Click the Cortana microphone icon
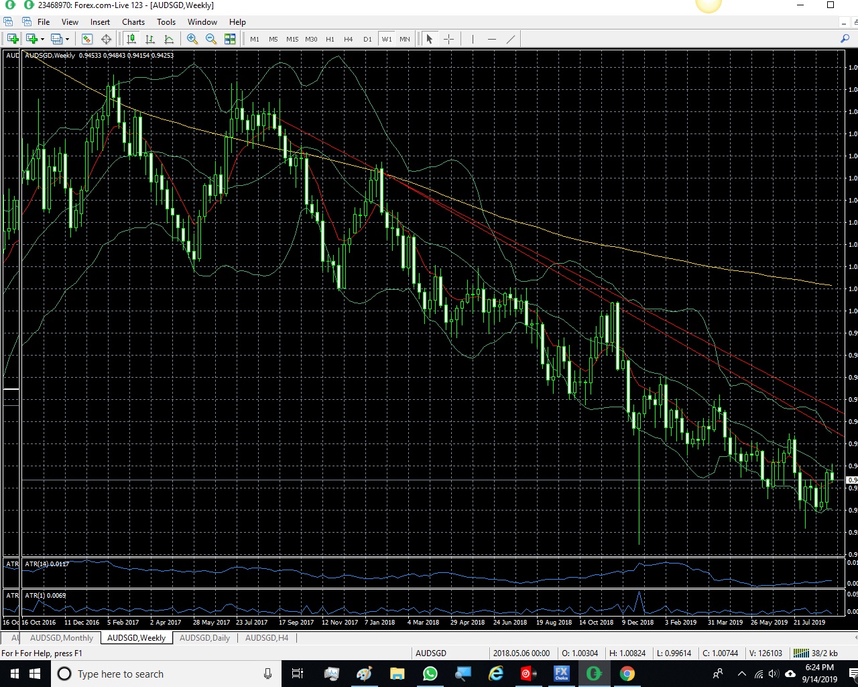Viewport: 858px width, 687px height. (267, 674)
